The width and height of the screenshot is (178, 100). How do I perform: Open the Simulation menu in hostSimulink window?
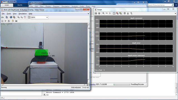pyautogui.click(x=65, y=6)
